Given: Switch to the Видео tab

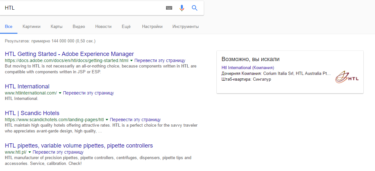Looking at the screenshot, I should click(x=79, y=27).
